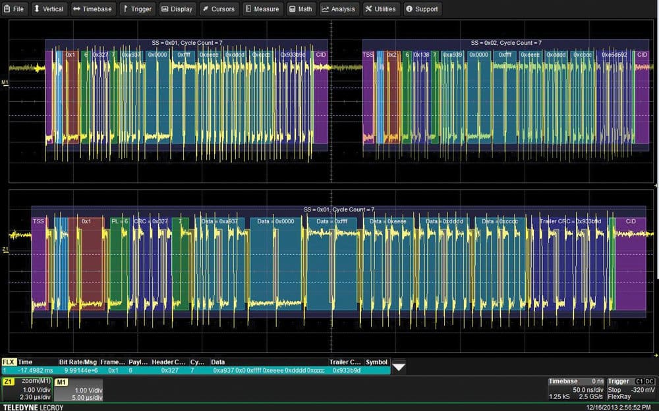Open the Trigger menu
659x411 pixels.
coord(138,9)
